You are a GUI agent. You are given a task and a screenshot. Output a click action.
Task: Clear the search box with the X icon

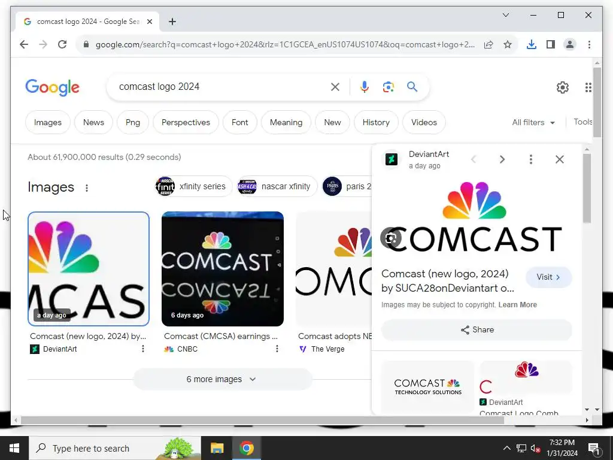[x=335, y=87]
